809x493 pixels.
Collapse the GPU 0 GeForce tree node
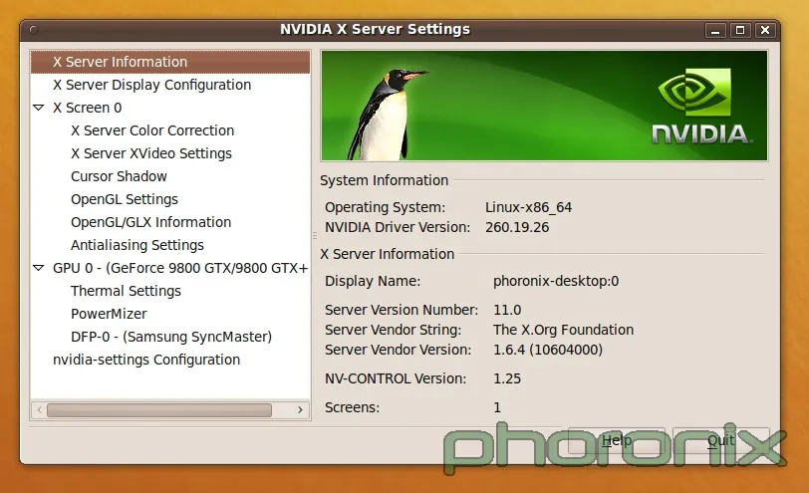click(39, 268)
